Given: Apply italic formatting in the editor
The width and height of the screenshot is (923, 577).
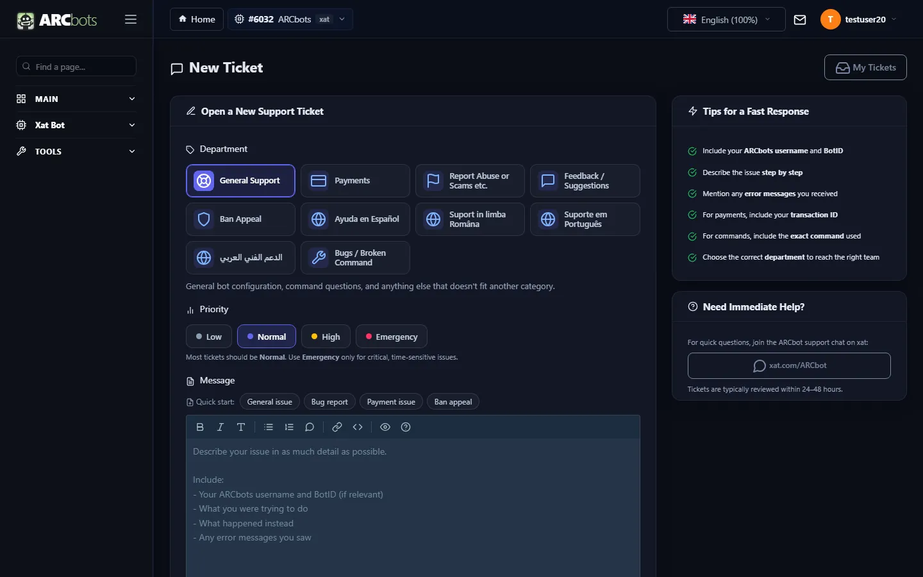Looking at the screenshot, I should click(x=220, y=427).
